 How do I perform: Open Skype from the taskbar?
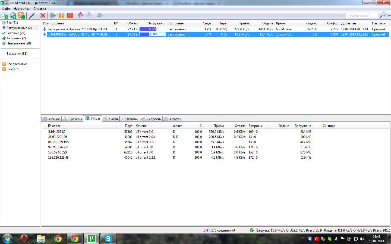[x=108, y=239]
